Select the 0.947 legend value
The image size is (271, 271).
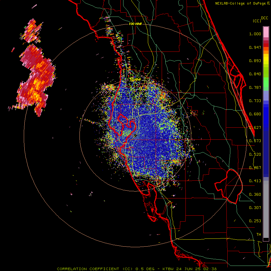point(255,47)
